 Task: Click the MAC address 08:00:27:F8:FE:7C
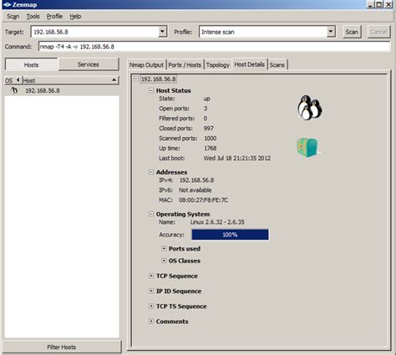tap(203, 200)
